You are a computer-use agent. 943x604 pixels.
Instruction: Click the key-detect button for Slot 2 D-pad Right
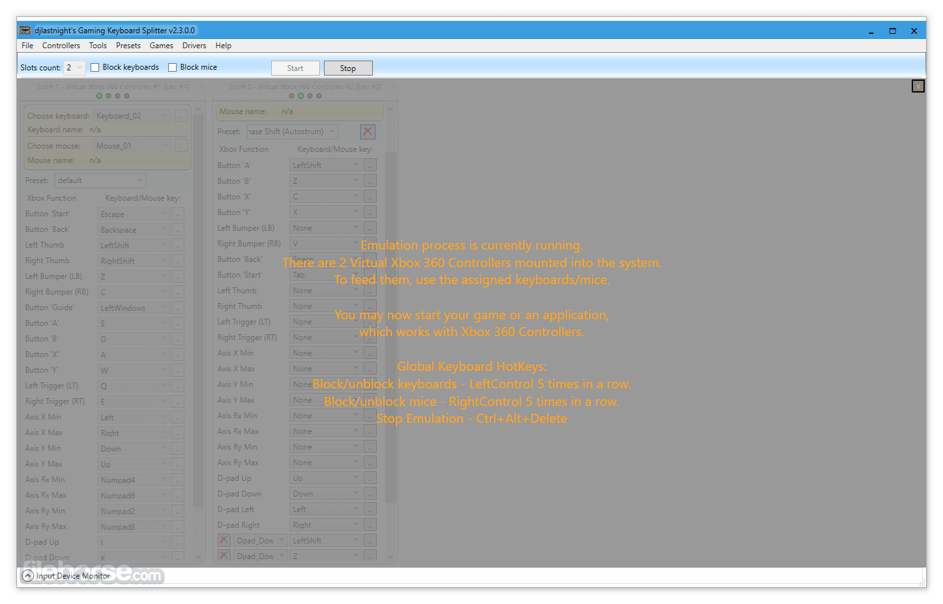(x=370, y=525)
